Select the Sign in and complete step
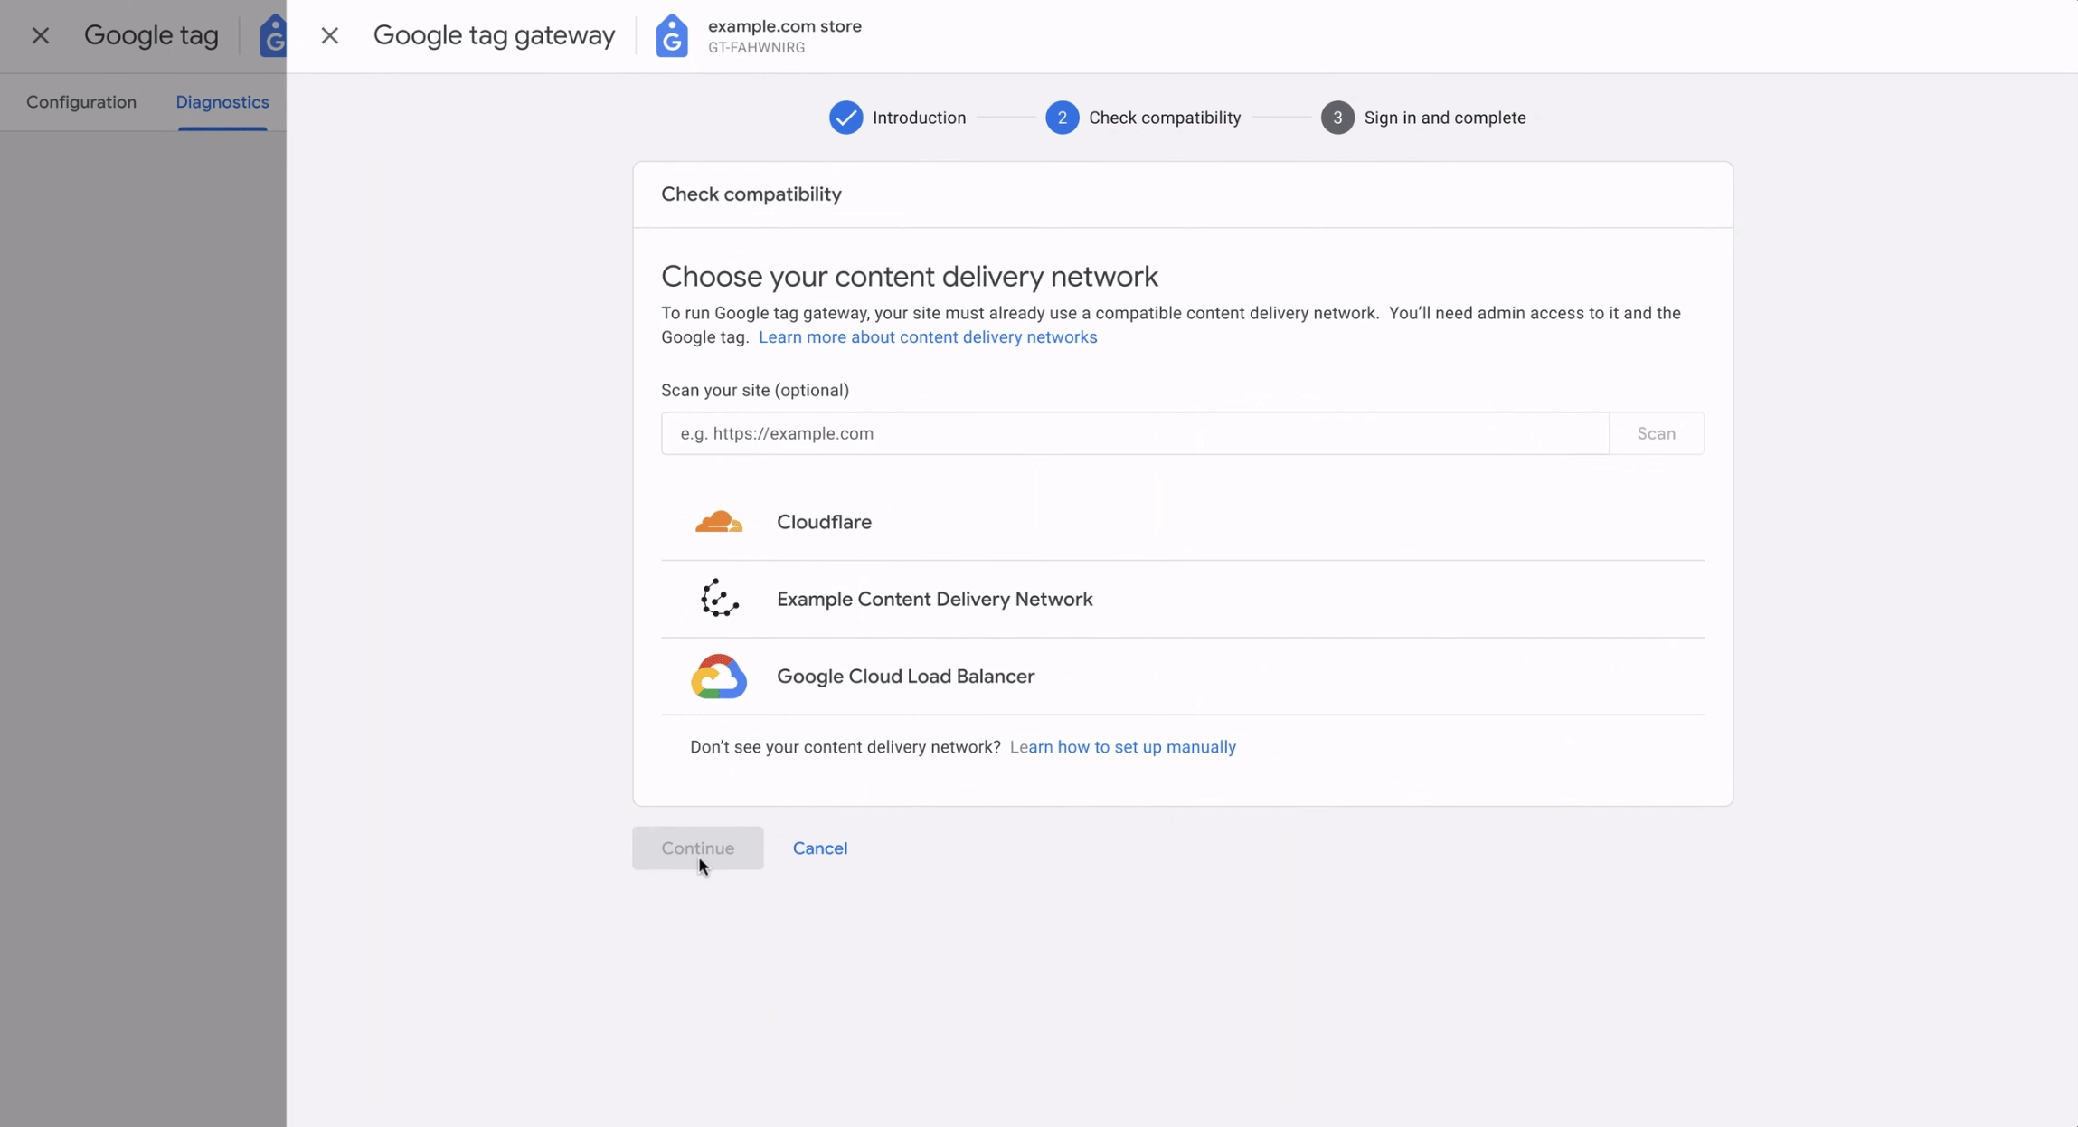Screen dimensions: 2078x1127 click(x=1444, y=118)
